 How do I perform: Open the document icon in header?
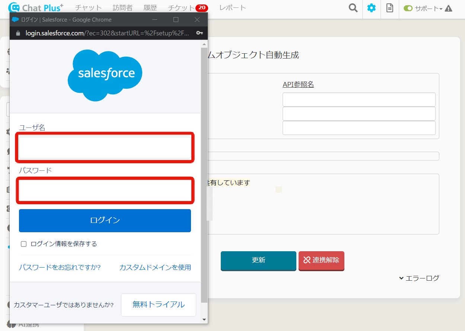(x=390, y=8)
